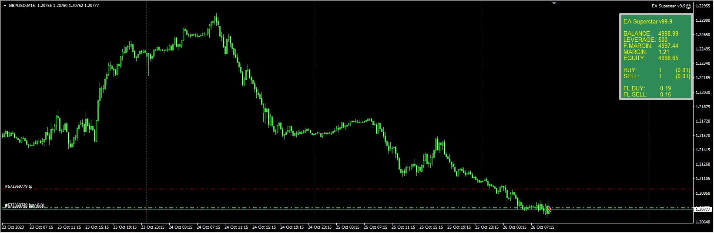Click price scale label 1.21875

[x=703, y=107]
